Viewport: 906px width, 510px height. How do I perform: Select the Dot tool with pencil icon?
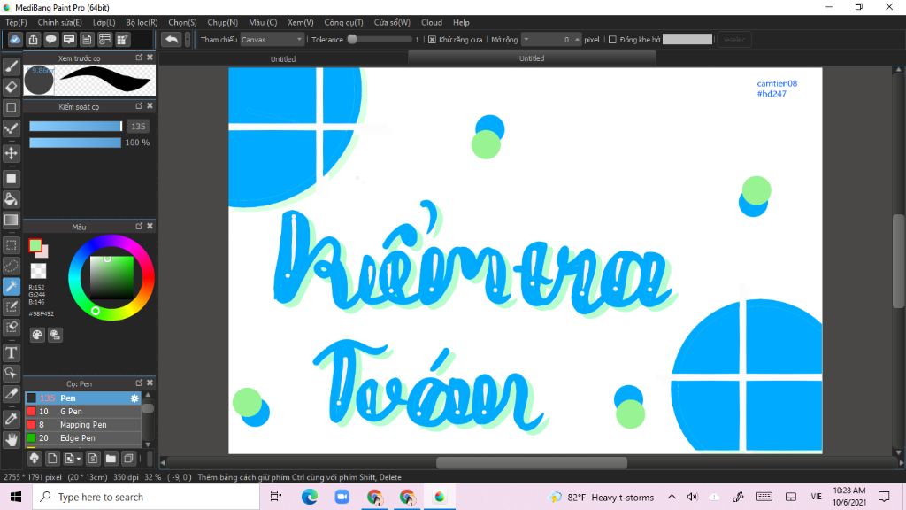point(11,127)
